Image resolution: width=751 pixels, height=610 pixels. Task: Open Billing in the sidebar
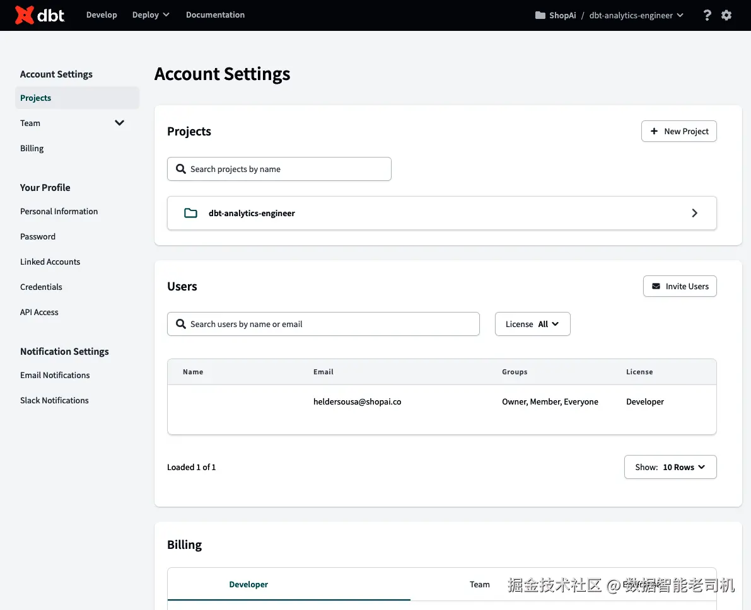[x=32, y=149]
